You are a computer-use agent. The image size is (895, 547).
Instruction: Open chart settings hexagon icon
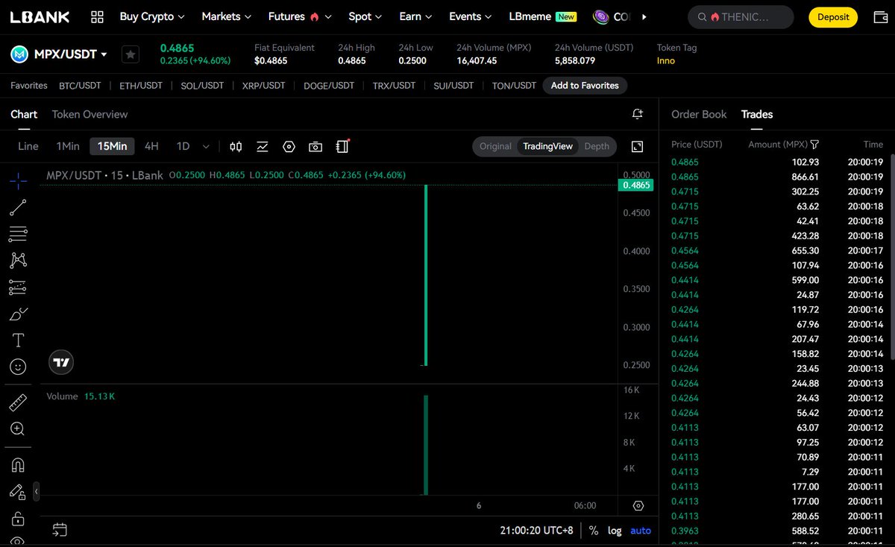point(289,146)
